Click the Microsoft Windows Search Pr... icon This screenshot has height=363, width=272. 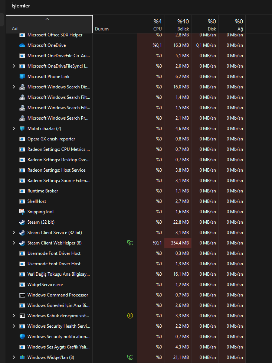(x=22, y=118)
